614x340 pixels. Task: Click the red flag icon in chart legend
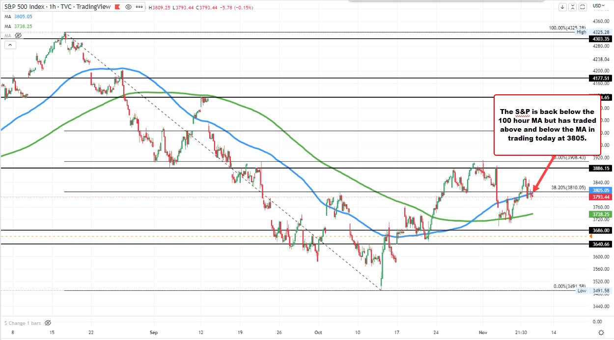pos(116,7)
